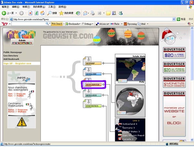The image size is (194, 152).
Task: Click the scroll down arrow of page scrollbar
Action: pos(192,140)
